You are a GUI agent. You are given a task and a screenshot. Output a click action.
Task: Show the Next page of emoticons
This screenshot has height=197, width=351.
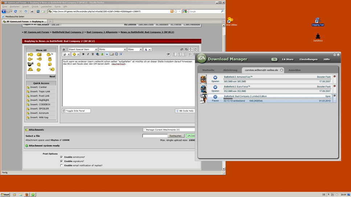52,76
